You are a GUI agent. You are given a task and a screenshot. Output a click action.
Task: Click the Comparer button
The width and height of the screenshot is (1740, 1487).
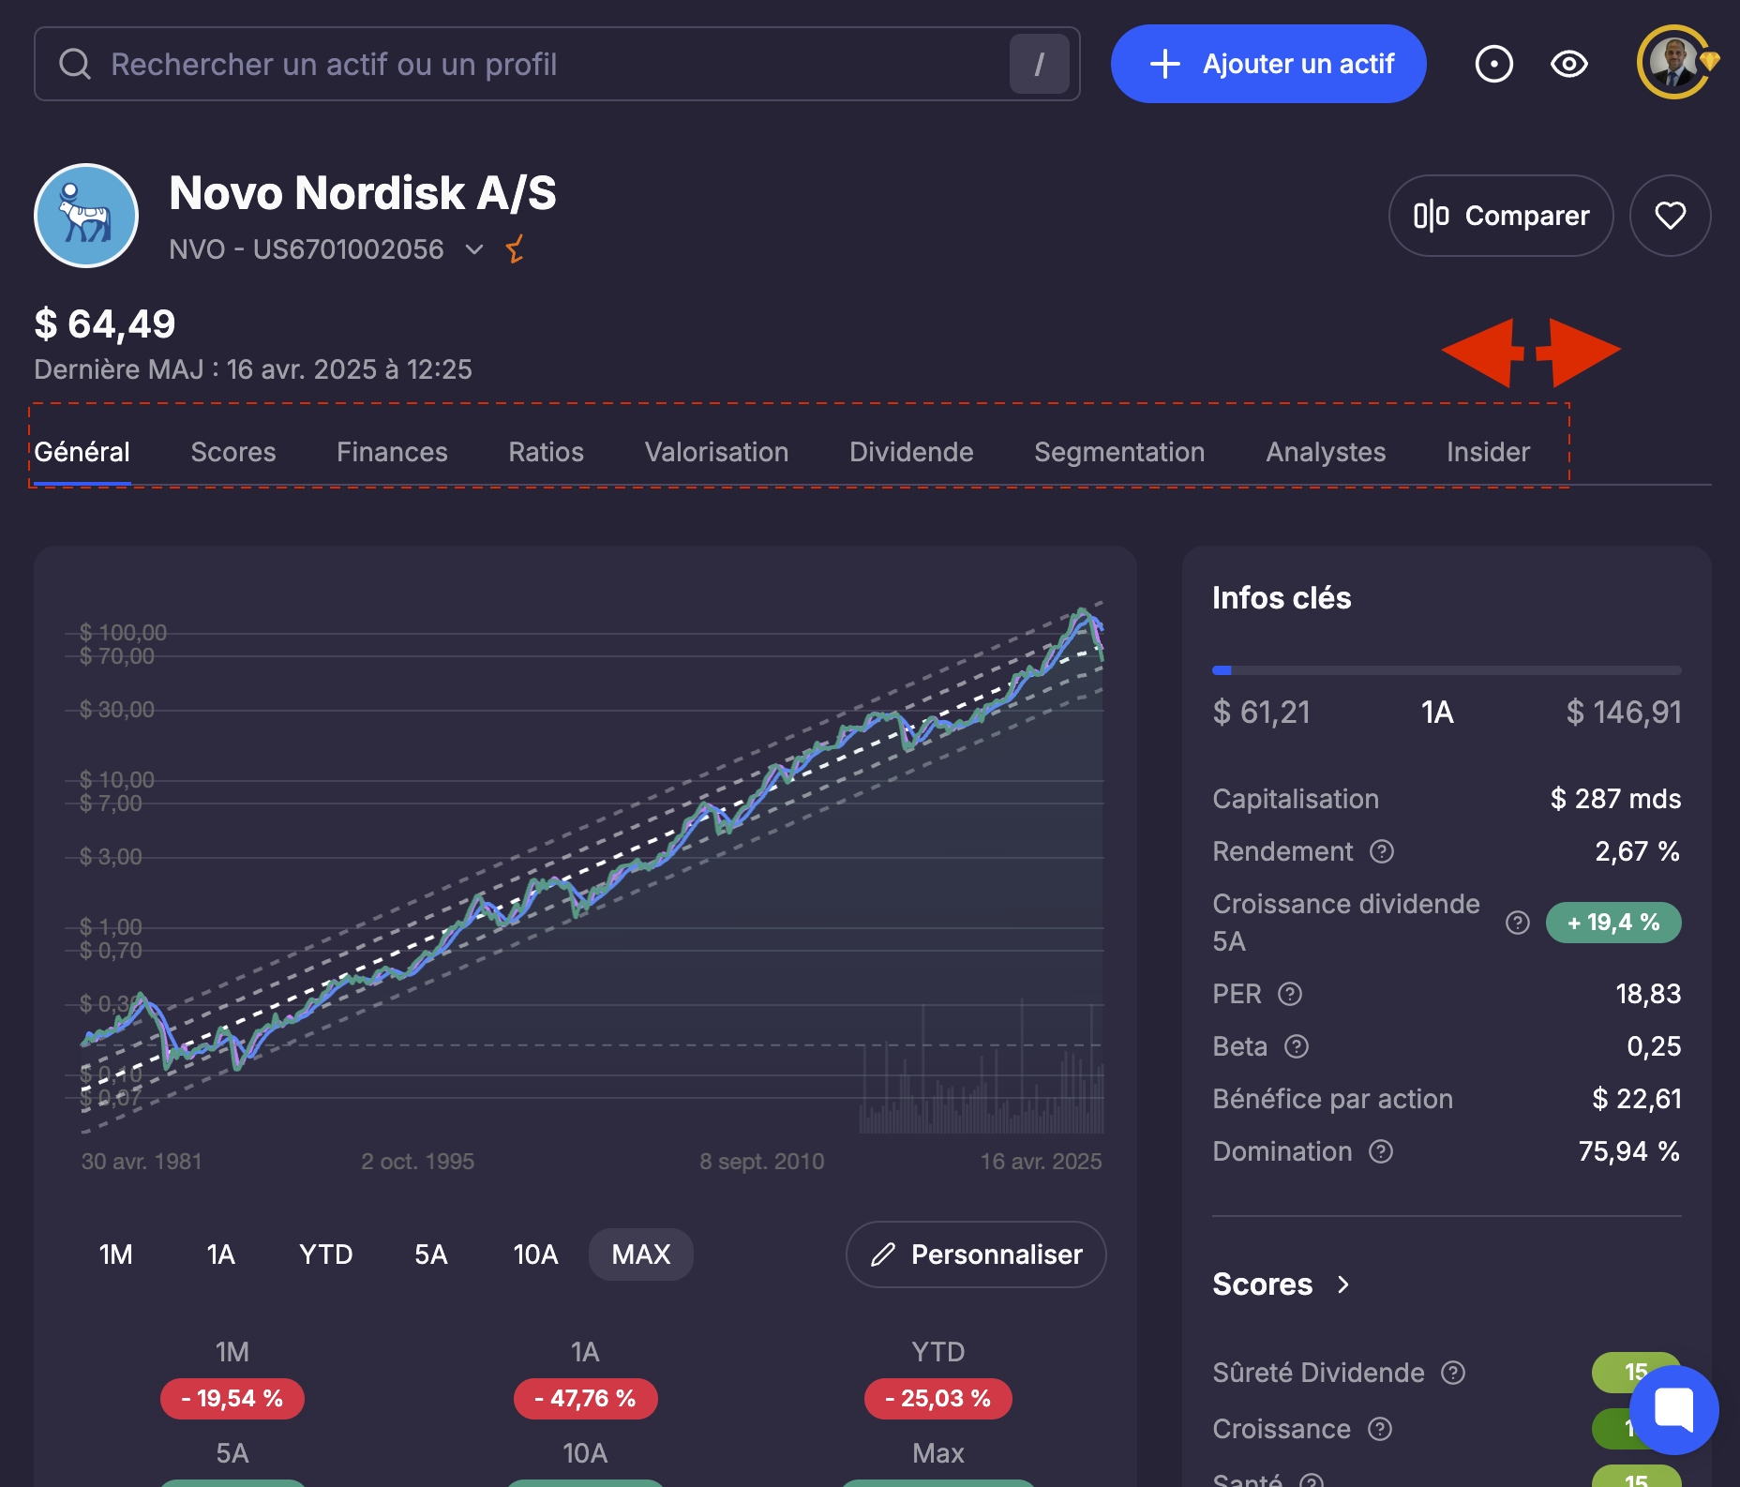pos(1501,216)
